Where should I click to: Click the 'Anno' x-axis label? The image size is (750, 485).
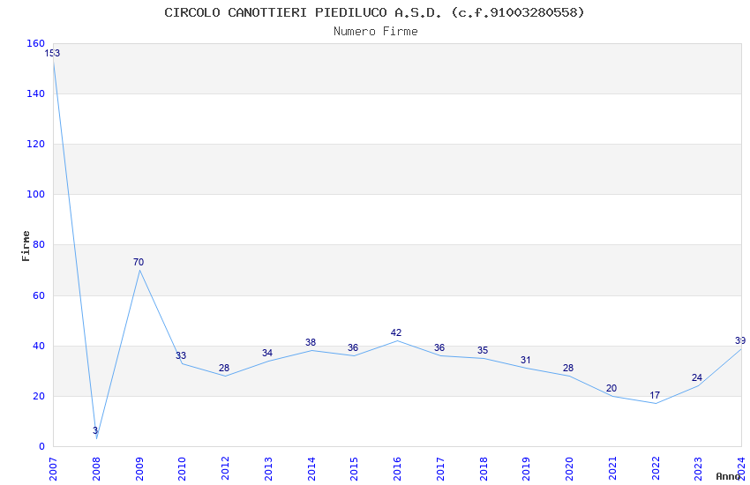[x=728, y=476]
